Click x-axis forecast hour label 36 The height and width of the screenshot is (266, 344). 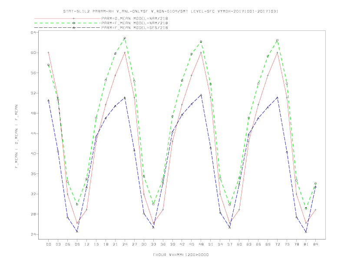(163, 244)
